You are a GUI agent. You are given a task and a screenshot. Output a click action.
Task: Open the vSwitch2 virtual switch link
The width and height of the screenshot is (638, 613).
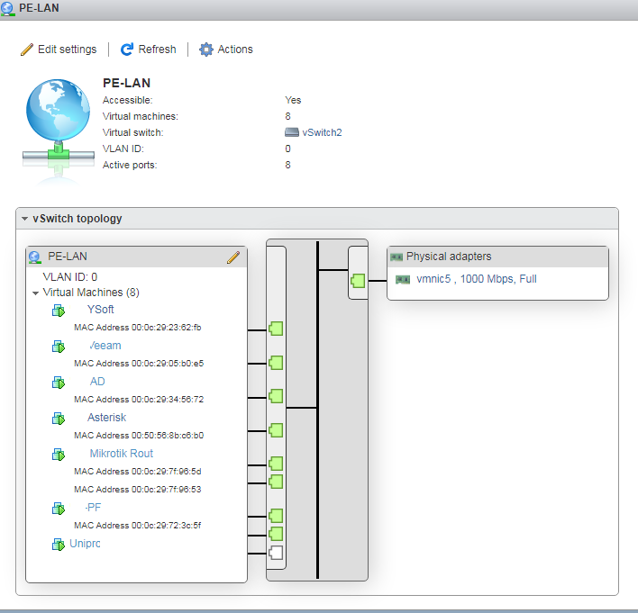(x=322, y=132)
